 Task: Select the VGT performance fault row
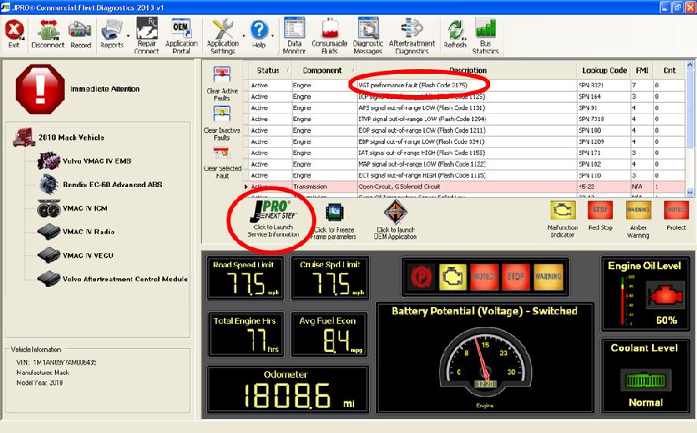pos(464,85)
